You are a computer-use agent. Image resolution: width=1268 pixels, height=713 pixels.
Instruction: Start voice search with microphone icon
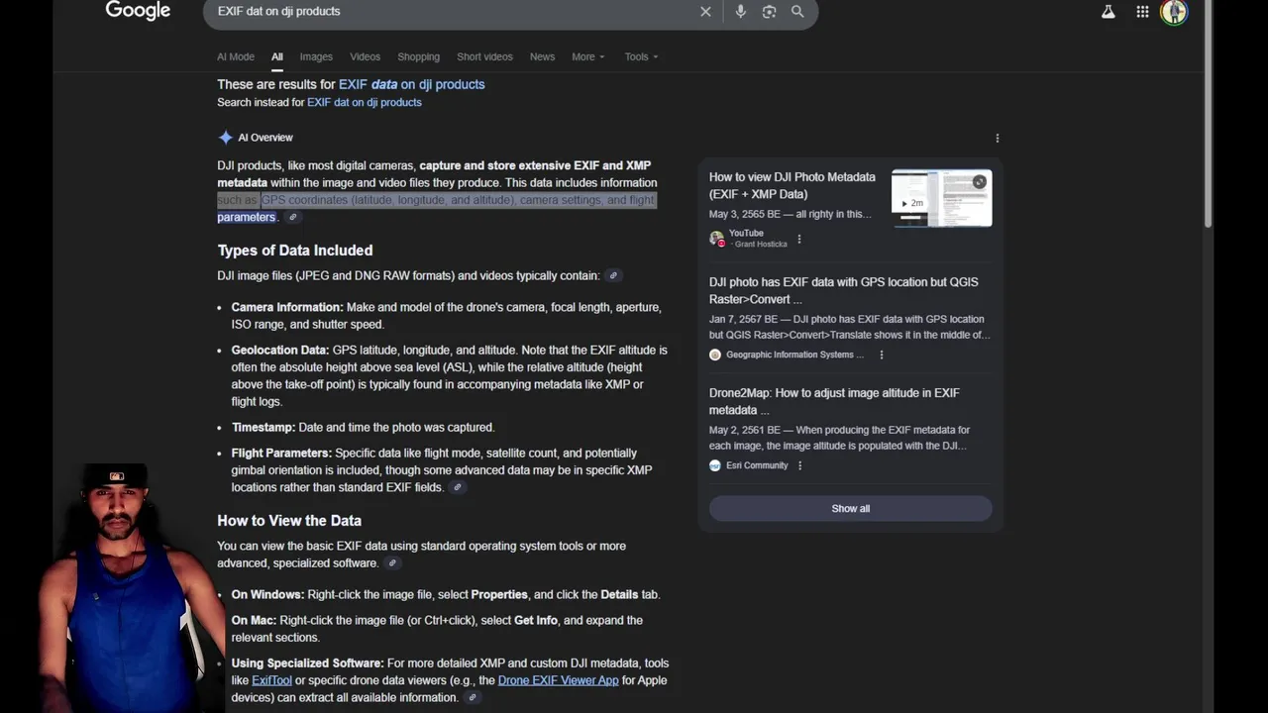[x=740, y=12]
